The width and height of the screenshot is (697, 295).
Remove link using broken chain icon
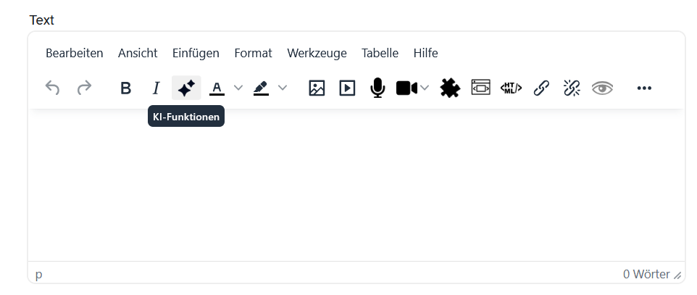pos(572,88)
